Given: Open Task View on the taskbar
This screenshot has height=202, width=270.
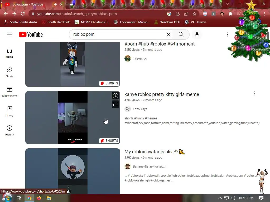Looking at the screenshot, I should coord(19,198).
